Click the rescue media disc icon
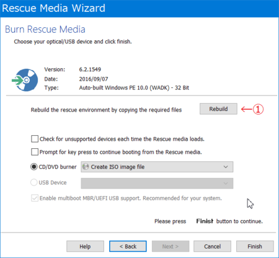Viewport: 279px width, 258px height. [25, 80]
